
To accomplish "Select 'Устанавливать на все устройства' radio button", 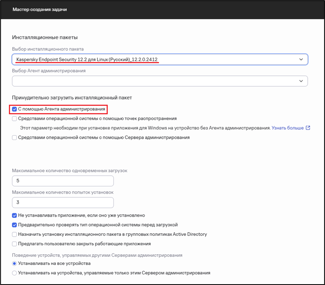I will click(x=14, y=264).
